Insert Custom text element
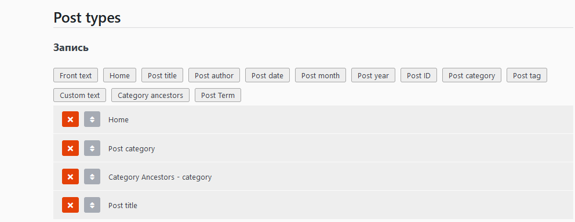The width and height of the screenshot is (575, 222). click(79, 95)
